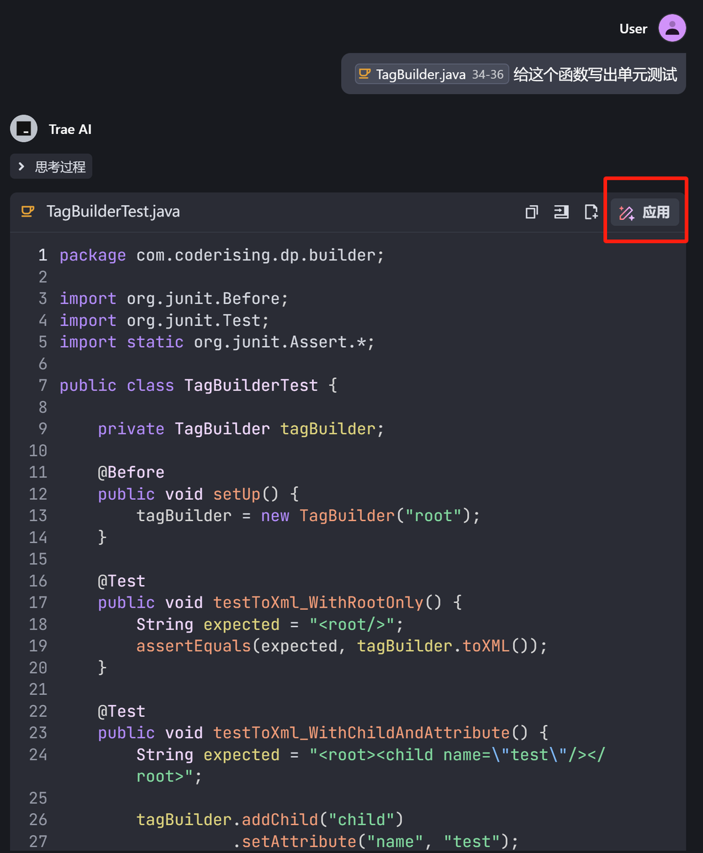
Task: Click the String expected = "<root/>" line
Action: [x=270, y=624]
